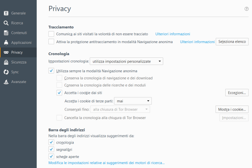Uncheck the 'segnalibri' suggestions checkbox
The width and height of the screenshot is (252, 168).
[51, 149]
